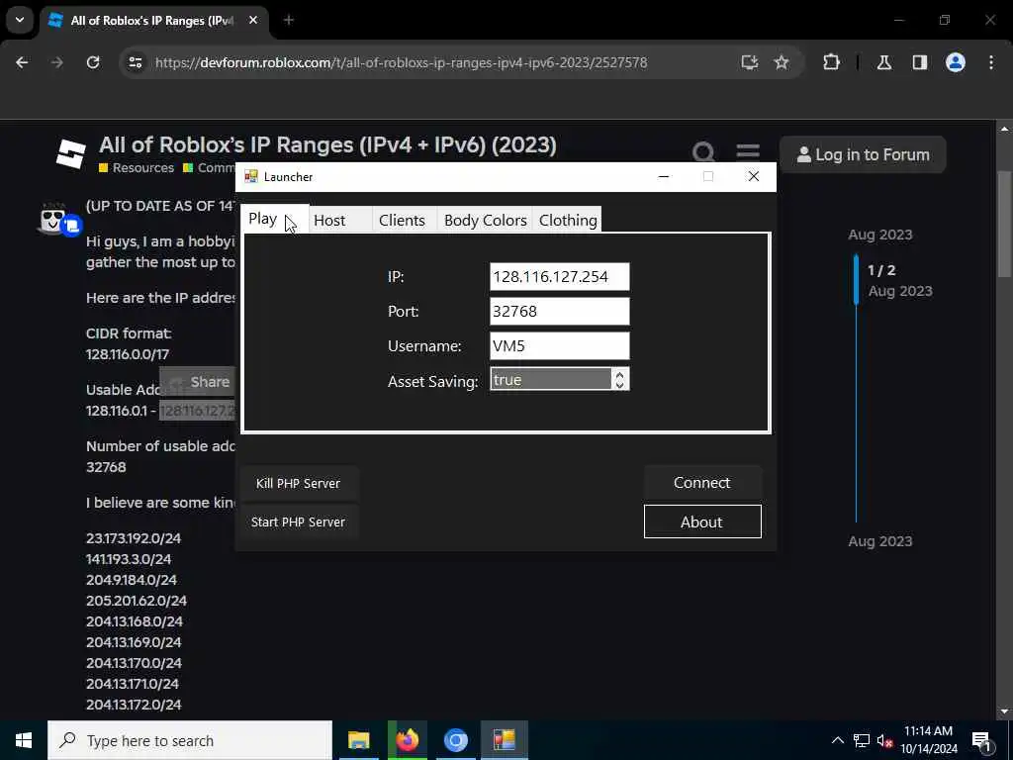Click the About button
The image size is (1013, 760).
point(702,522)
